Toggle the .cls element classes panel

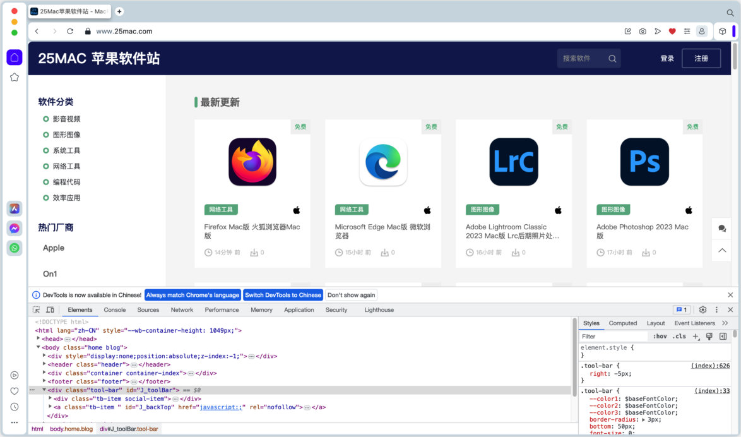(679, 336)
